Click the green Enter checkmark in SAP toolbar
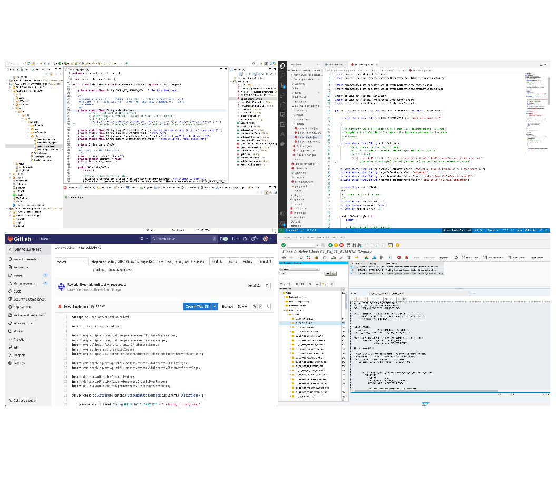Viewport: 556px width, 493px height. [284, 245]
